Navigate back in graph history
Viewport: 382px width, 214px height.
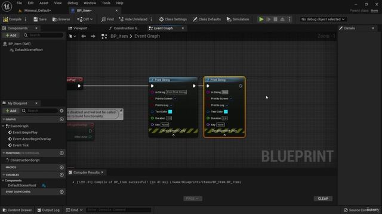click(84, 36)
